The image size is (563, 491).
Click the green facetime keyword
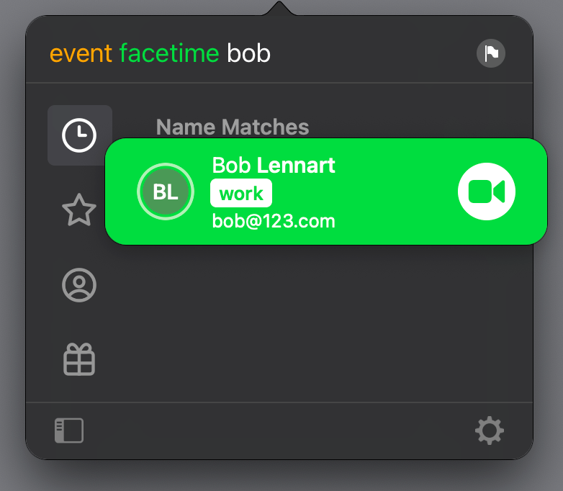[169, 53]
